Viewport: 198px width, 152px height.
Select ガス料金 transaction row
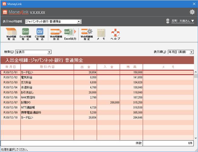click(x=97, y=82)
